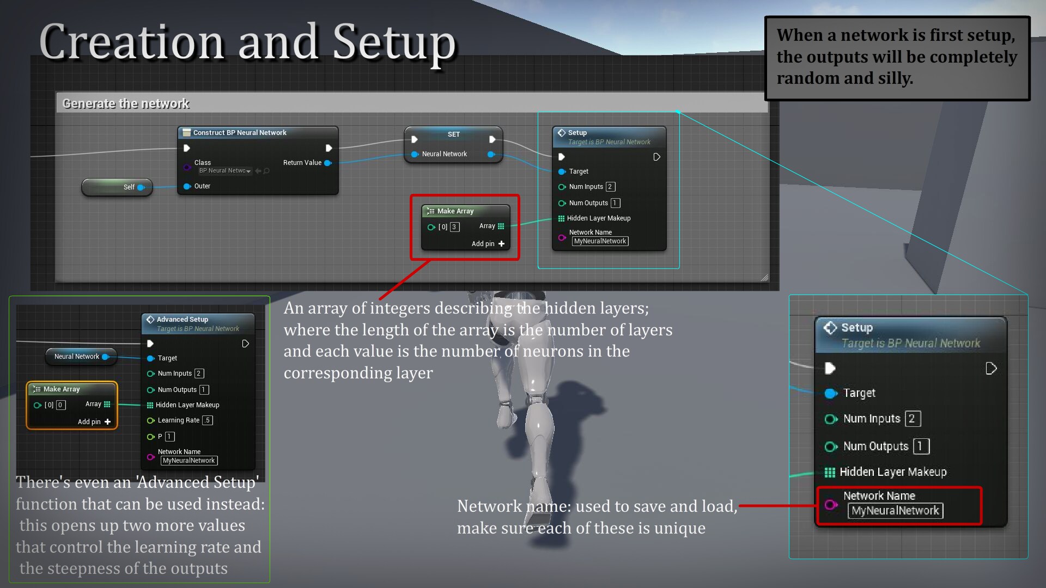Viewport: 1046px width, 588px height.
Task: Click the Make Array grid icon in node header
Action: click(431, 211)
